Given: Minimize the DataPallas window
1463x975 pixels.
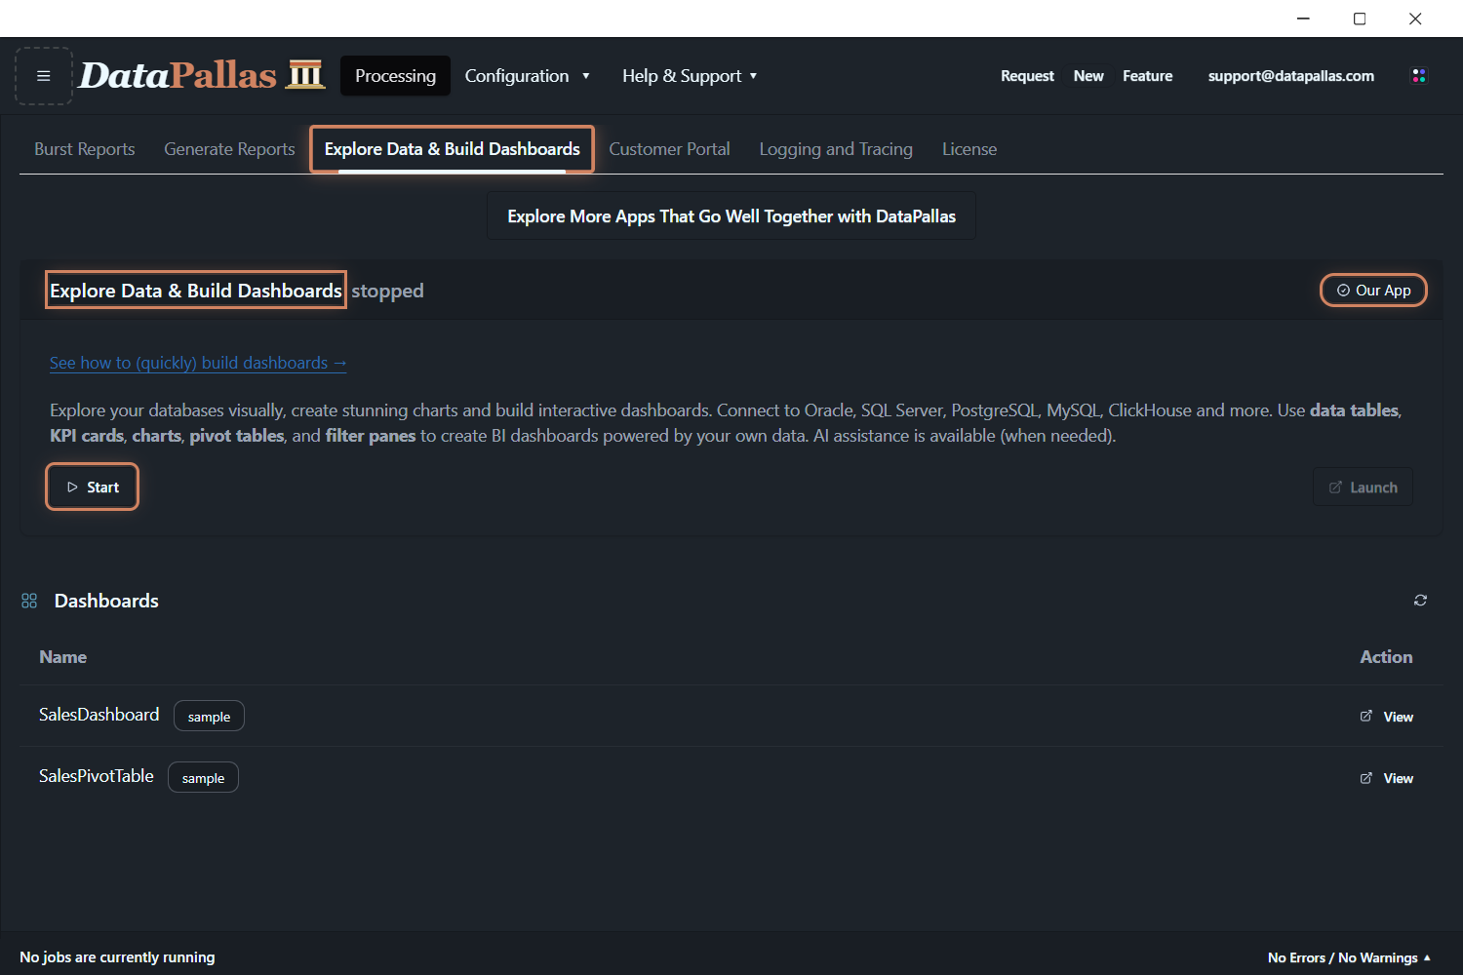Looking at the screenshot, I should coord(1303,19).
